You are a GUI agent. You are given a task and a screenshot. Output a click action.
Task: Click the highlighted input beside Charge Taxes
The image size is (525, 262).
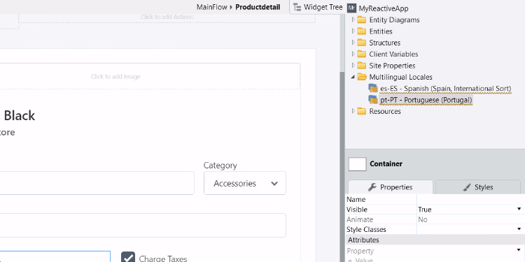(x=55, y=256)
